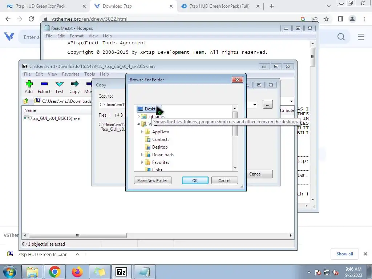372x279 pixels.
Task: Expand the AppData folder node
Action: click(142, 132)
